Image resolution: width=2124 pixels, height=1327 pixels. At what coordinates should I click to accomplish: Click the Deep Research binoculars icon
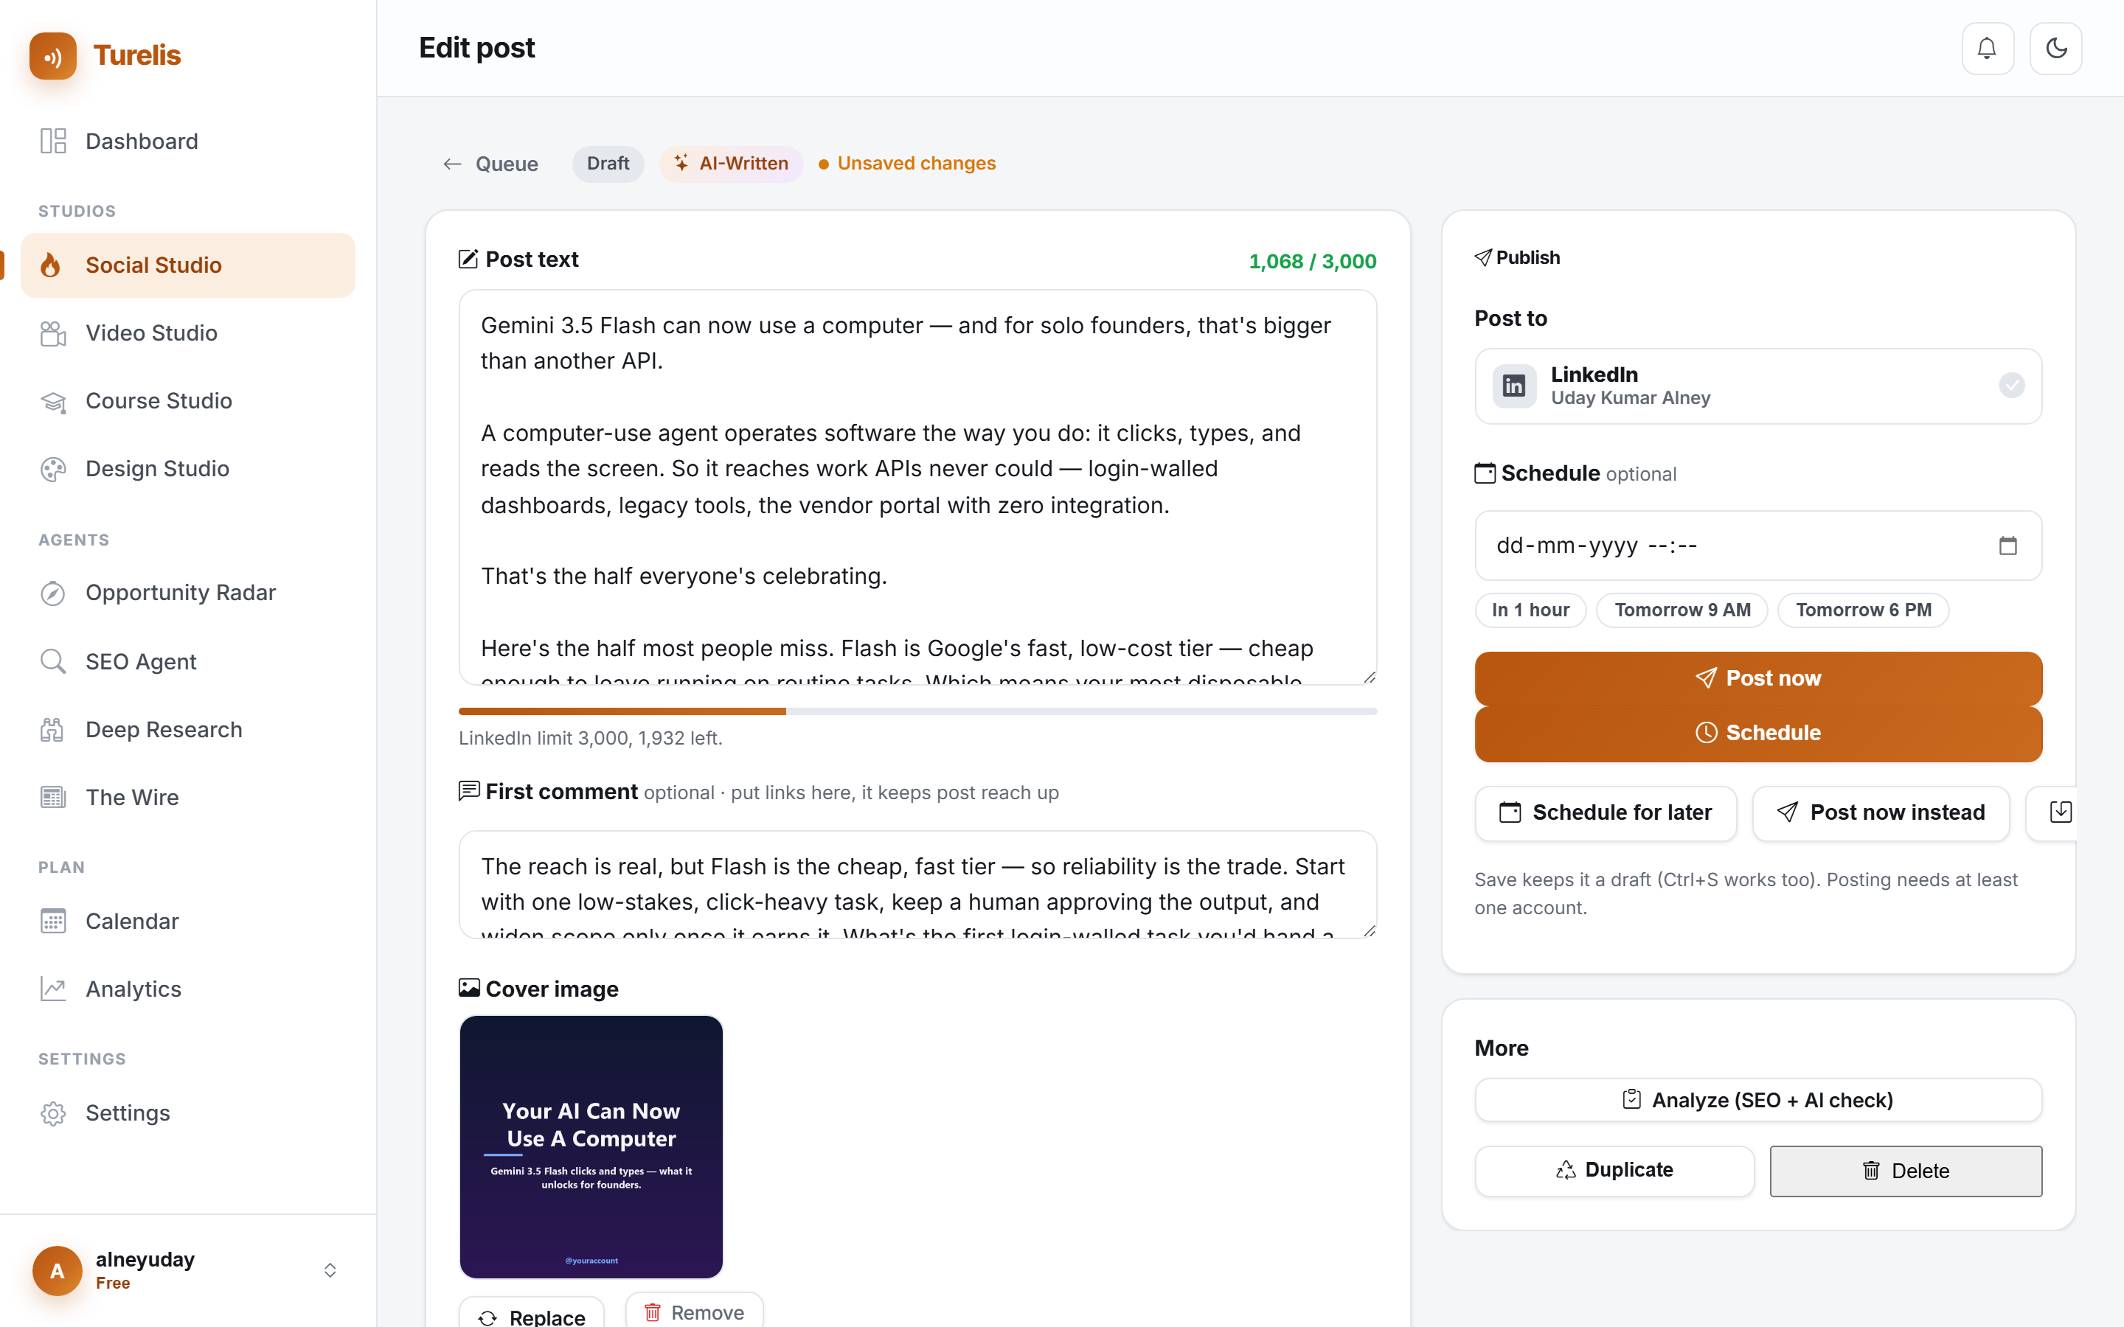point(54,729)
